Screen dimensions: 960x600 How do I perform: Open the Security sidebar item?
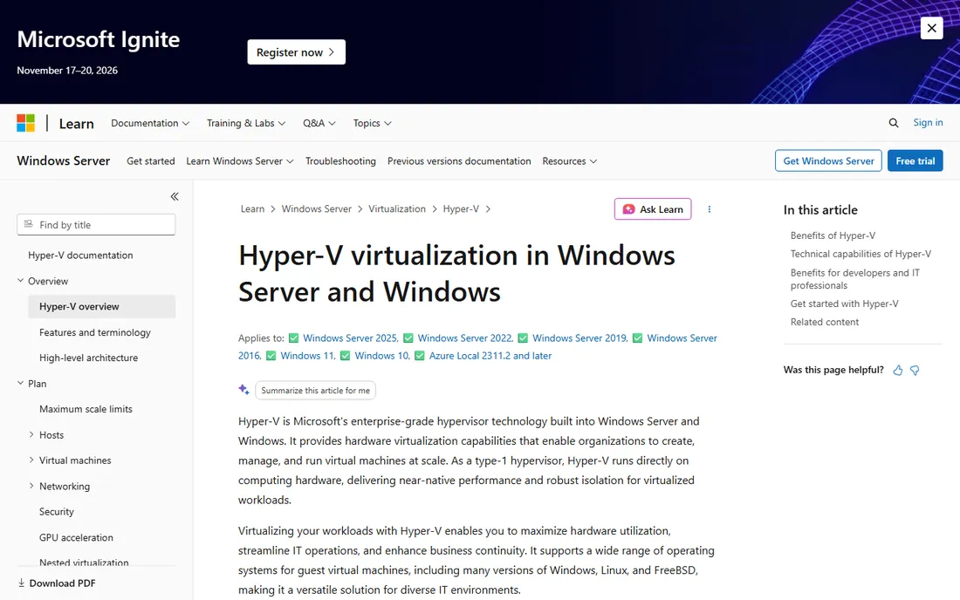[x=57, y=511]
